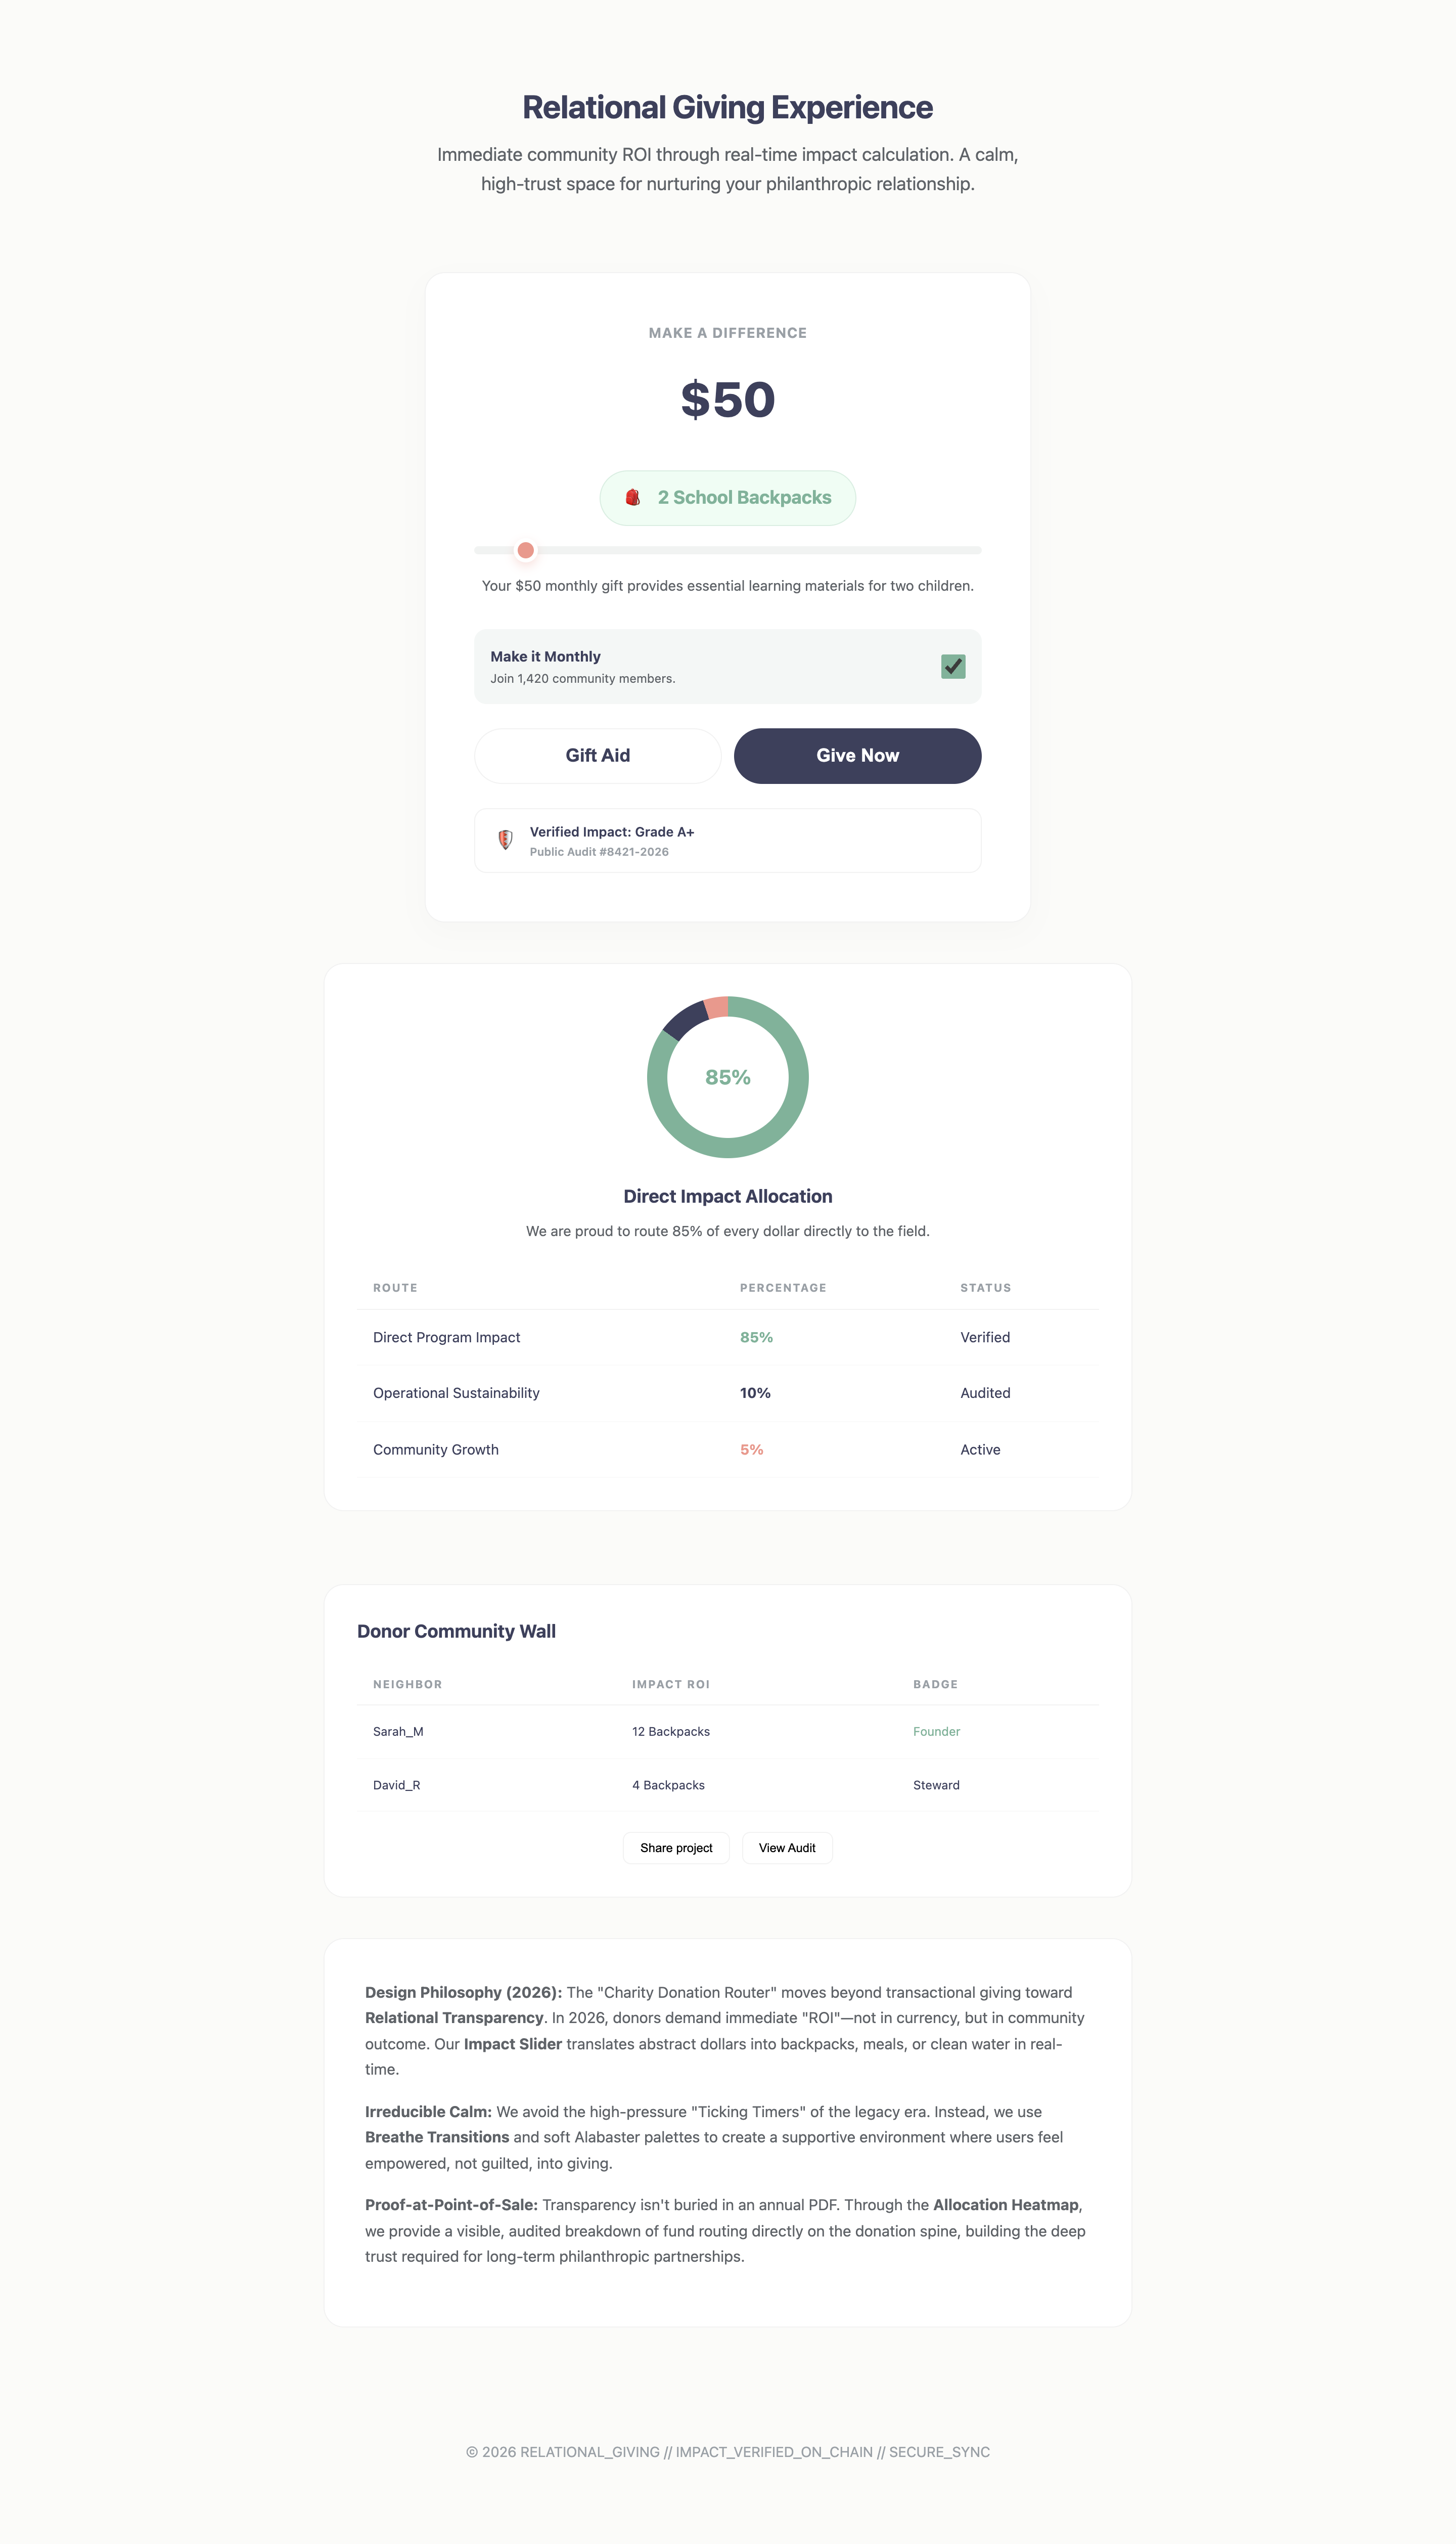1456x2544 pixels.
Task: Click the donation amount slider handle
Action: click(x=525, y=550)
